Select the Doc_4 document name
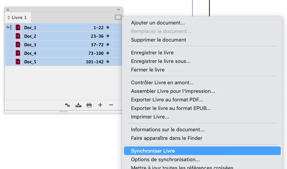The image size is (287, 169). point(30,53)
